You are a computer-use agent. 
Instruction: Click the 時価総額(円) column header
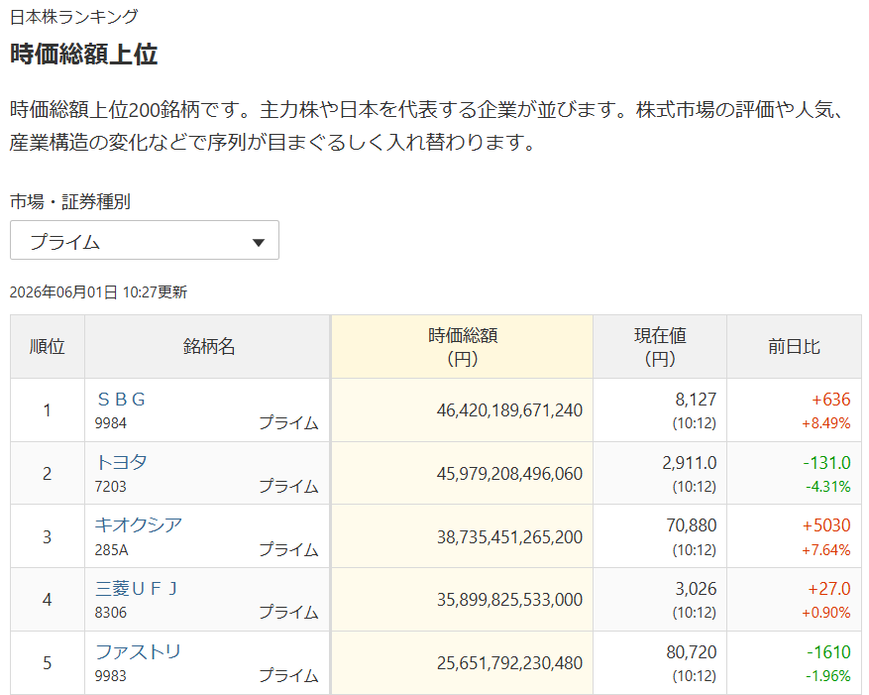coord(462,347)
